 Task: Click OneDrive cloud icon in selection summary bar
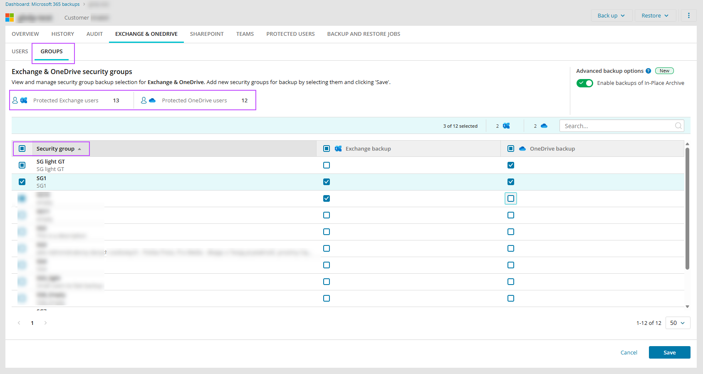tap(544, 126)
